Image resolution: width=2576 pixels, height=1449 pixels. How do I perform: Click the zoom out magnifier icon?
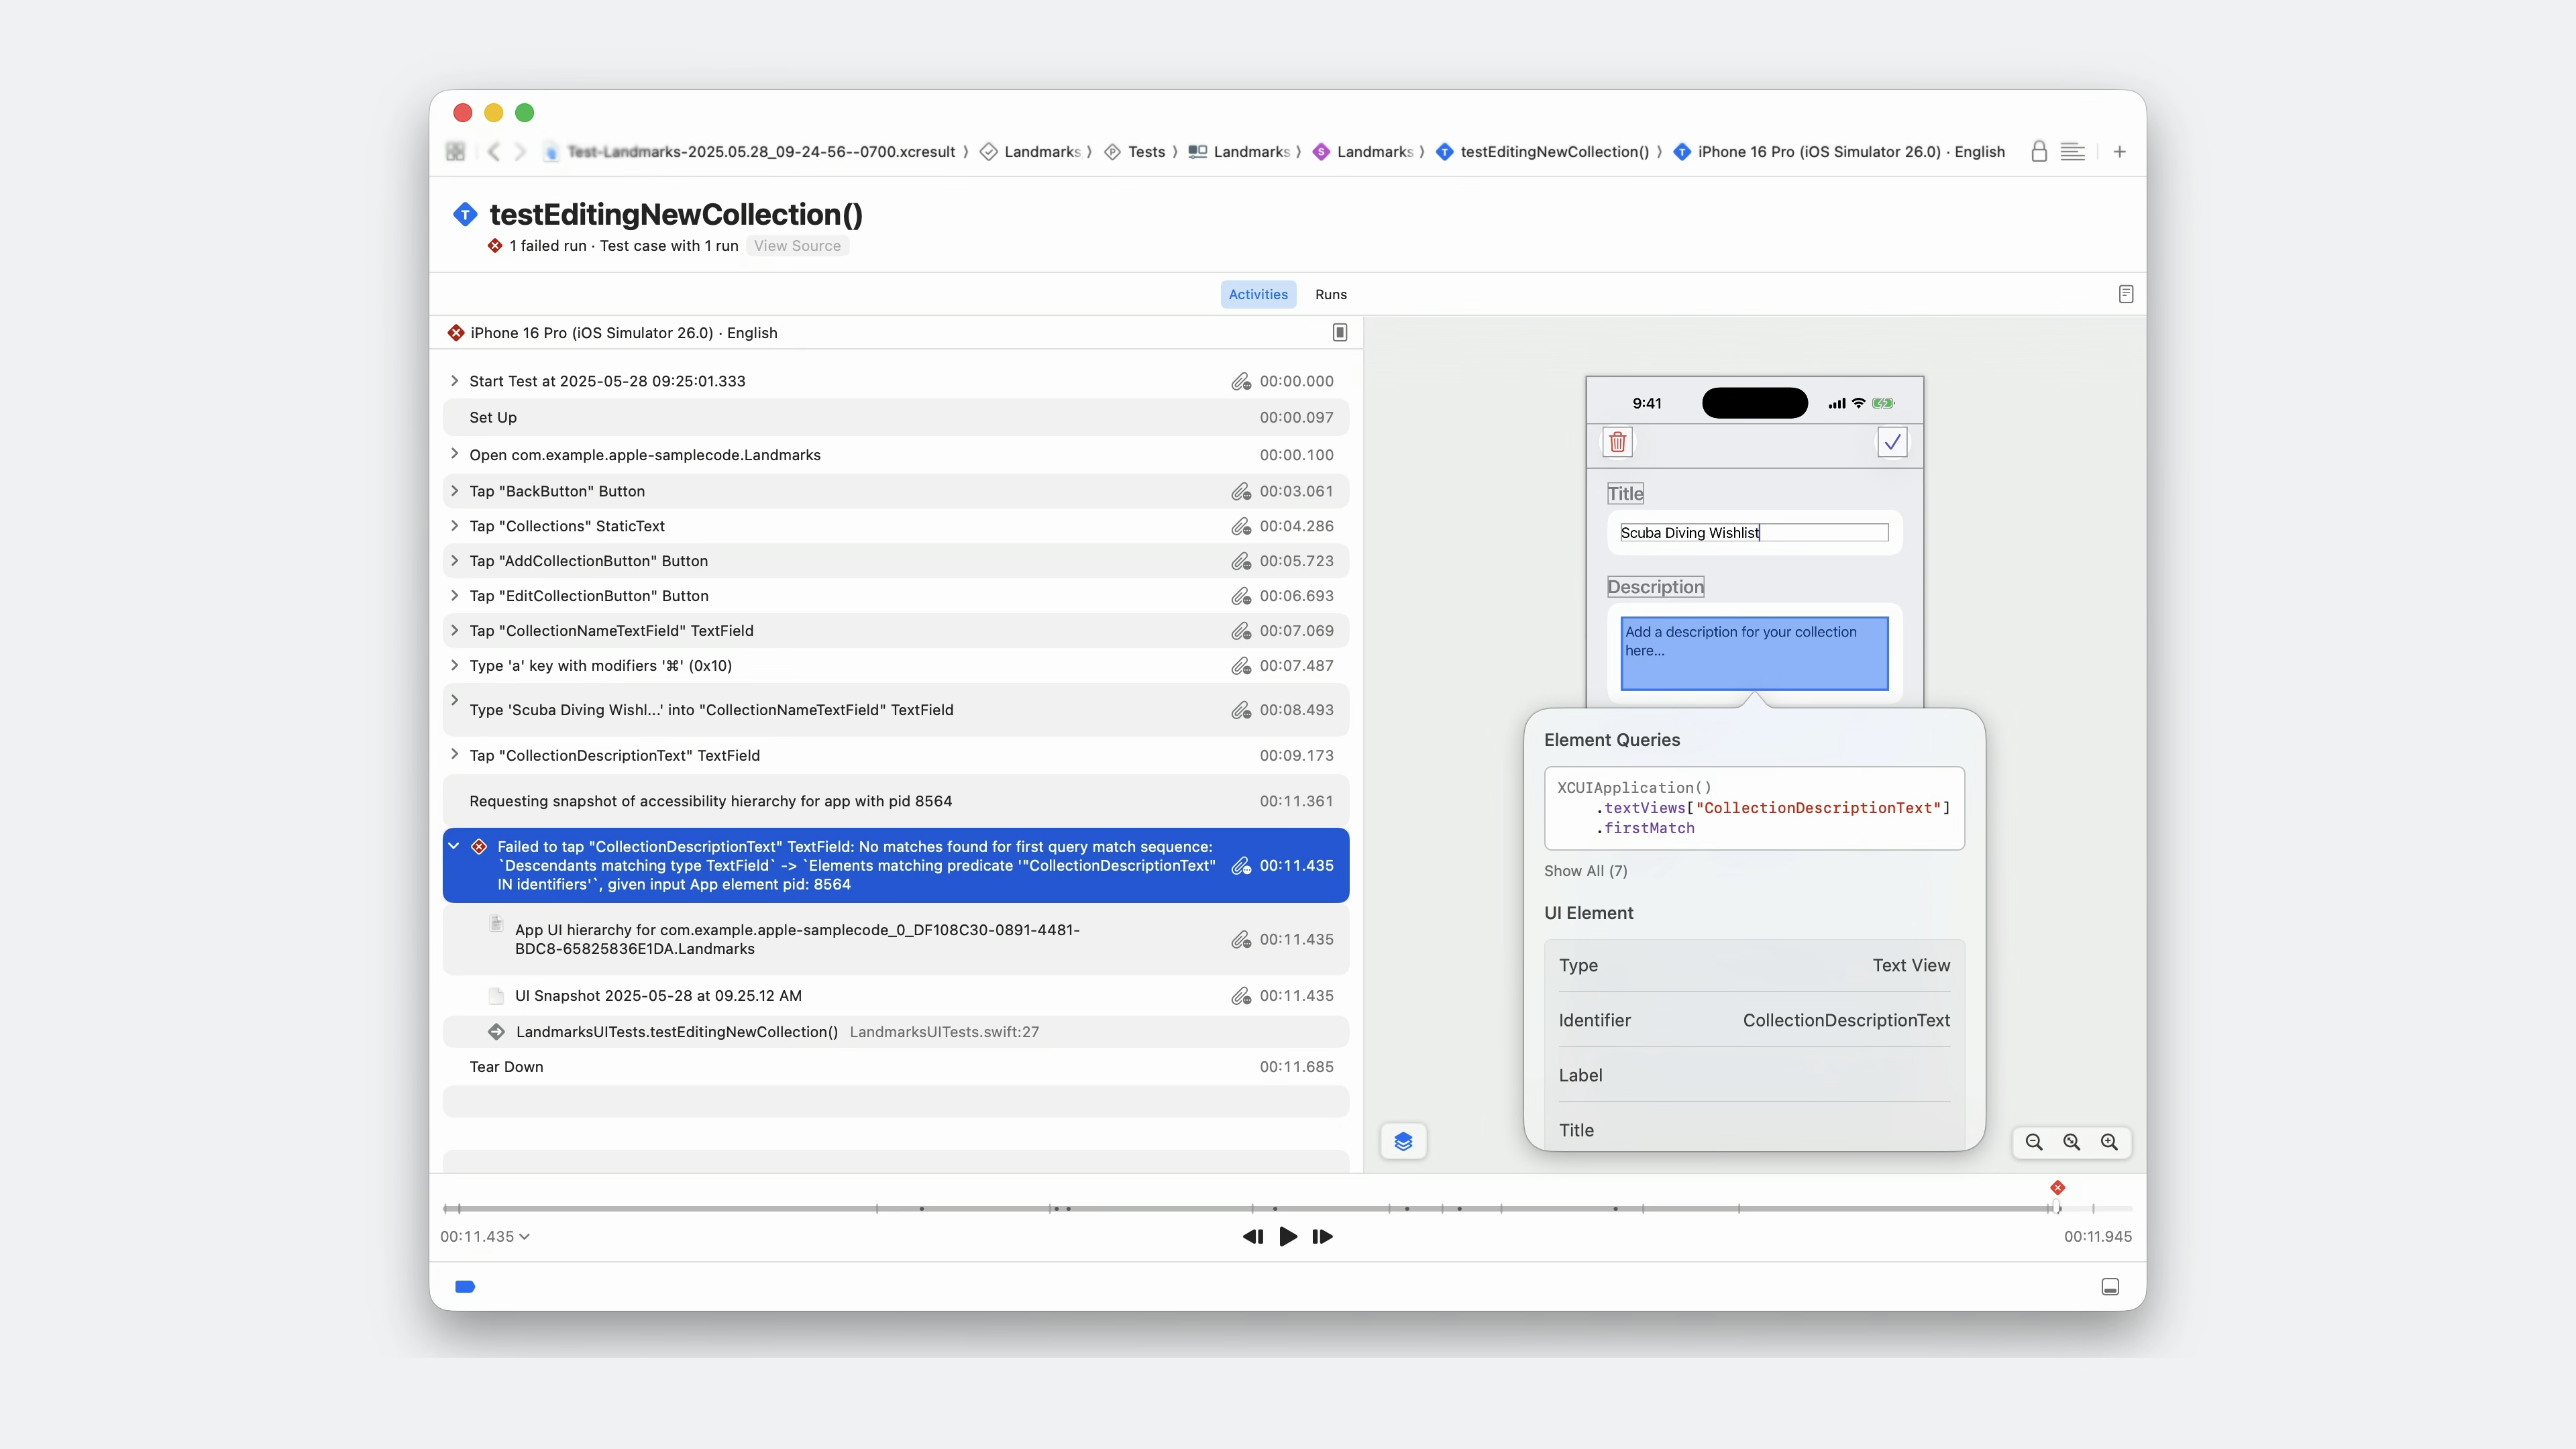pyautogui.click(x=2033, y=1142)
